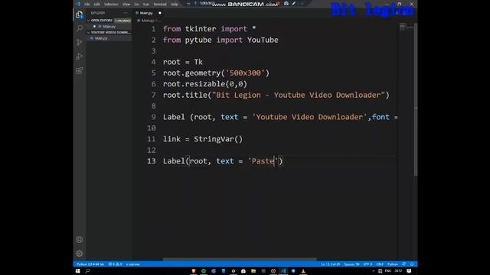The width and height of the screenshot is (490, 275).
Task: Place cursor on 'StringVar()' in line 11
Action: point(218,139)
